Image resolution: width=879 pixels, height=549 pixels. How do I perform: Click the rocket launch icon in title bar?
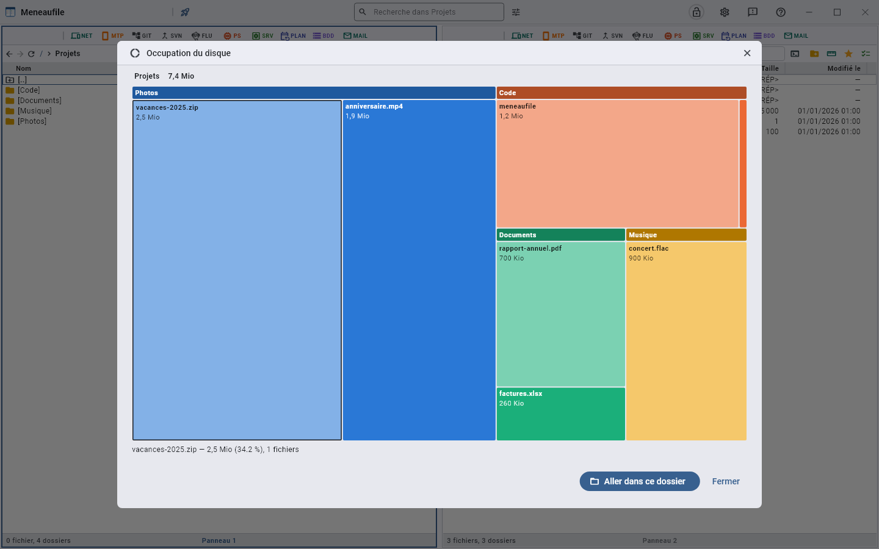coord(185,12)
